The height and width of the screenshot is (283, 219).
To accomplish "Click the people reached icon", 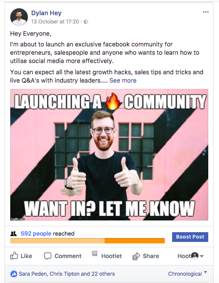I will (13, 234).
